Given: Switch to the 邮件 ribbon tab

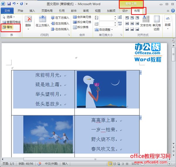Looking at the screenshot, I should click(x=74, y=11).
